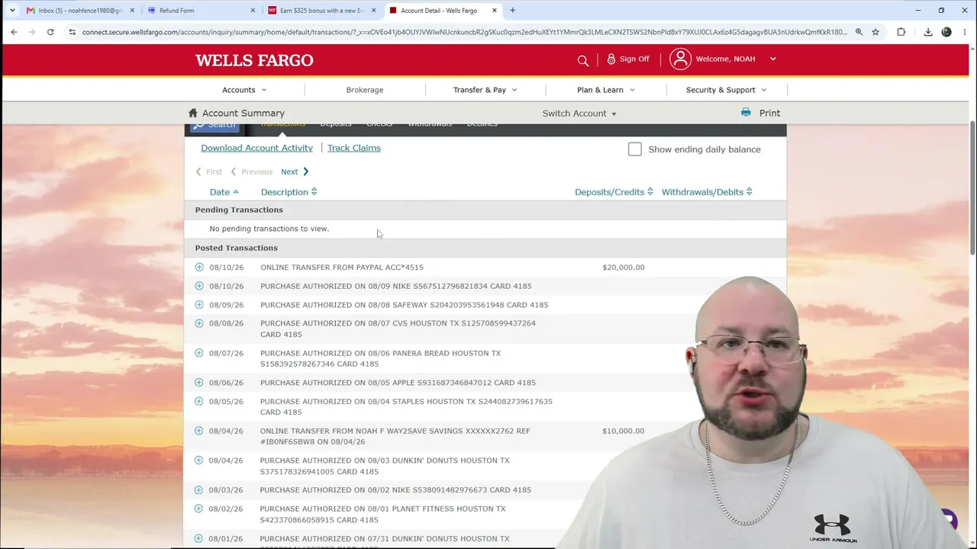Click the browser zoom magnifier icon

coord(859,32)
